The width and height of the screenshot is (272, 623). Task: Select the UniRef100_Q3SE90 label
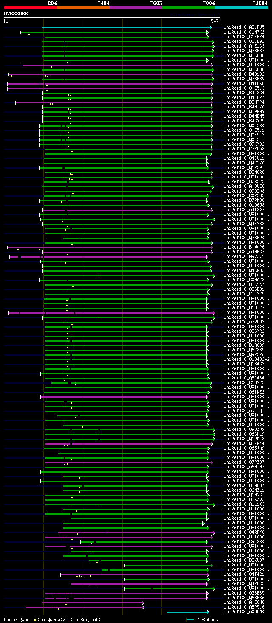click(244, 238)
